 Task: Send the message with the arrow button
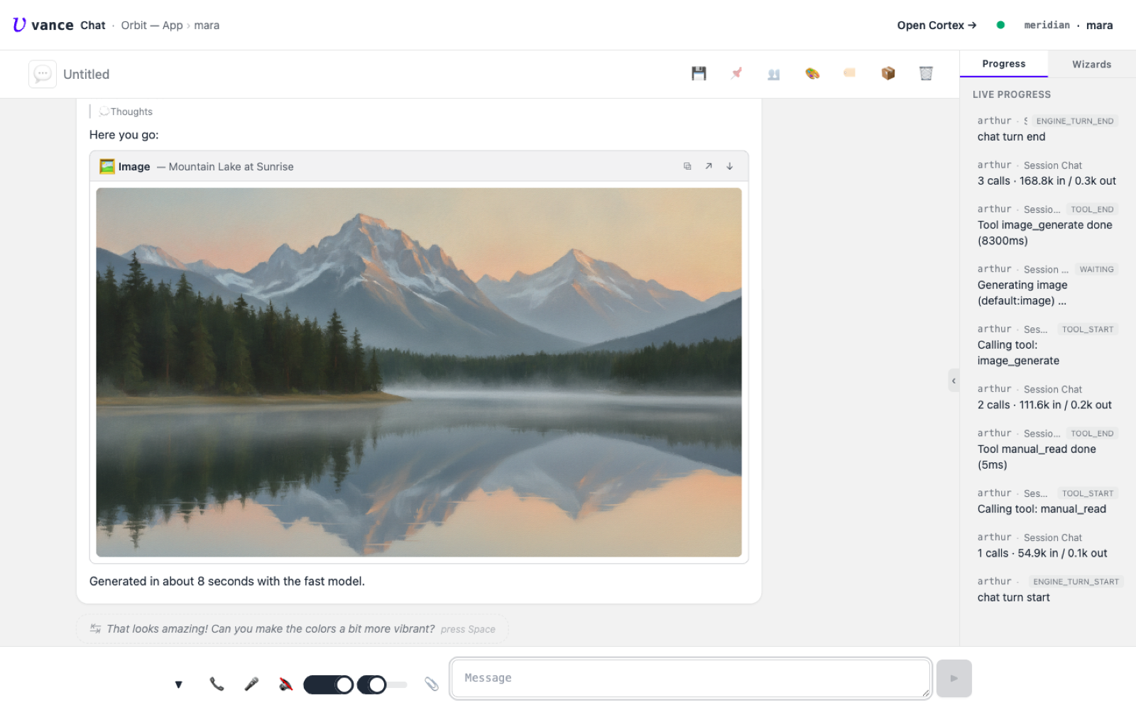pos(954,679)
